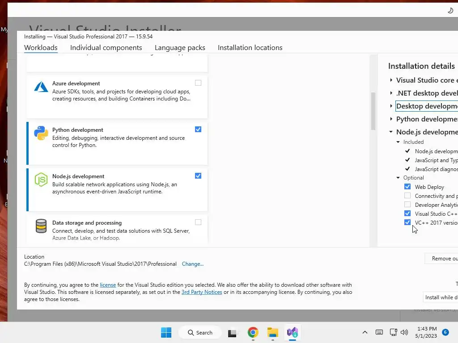
Task: Click the volume speaker tray icon
Action: [x=404, y=332]
